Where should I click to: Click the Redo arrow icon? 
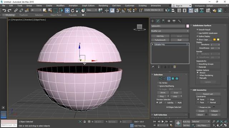point(10,10)
